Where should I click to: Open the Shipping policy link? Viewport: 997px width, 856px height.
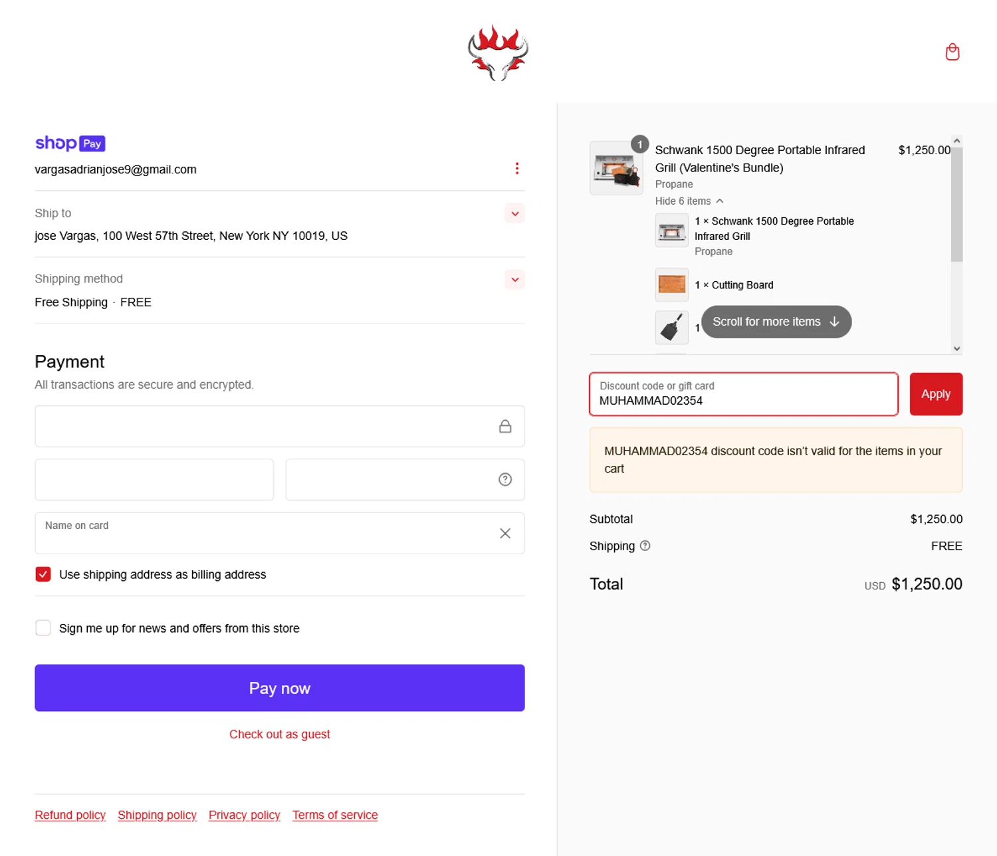[157, 815]
